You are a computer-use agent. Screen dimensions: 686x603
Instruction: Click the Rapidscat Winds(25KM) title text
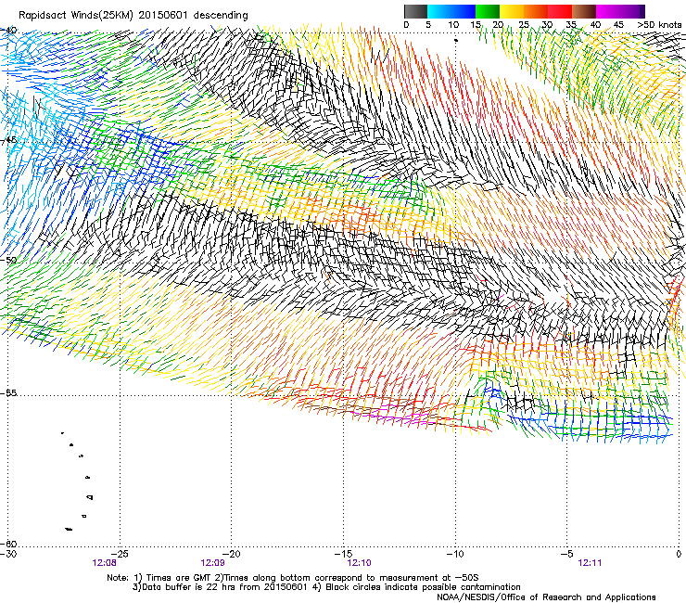[x=133, y=16]
